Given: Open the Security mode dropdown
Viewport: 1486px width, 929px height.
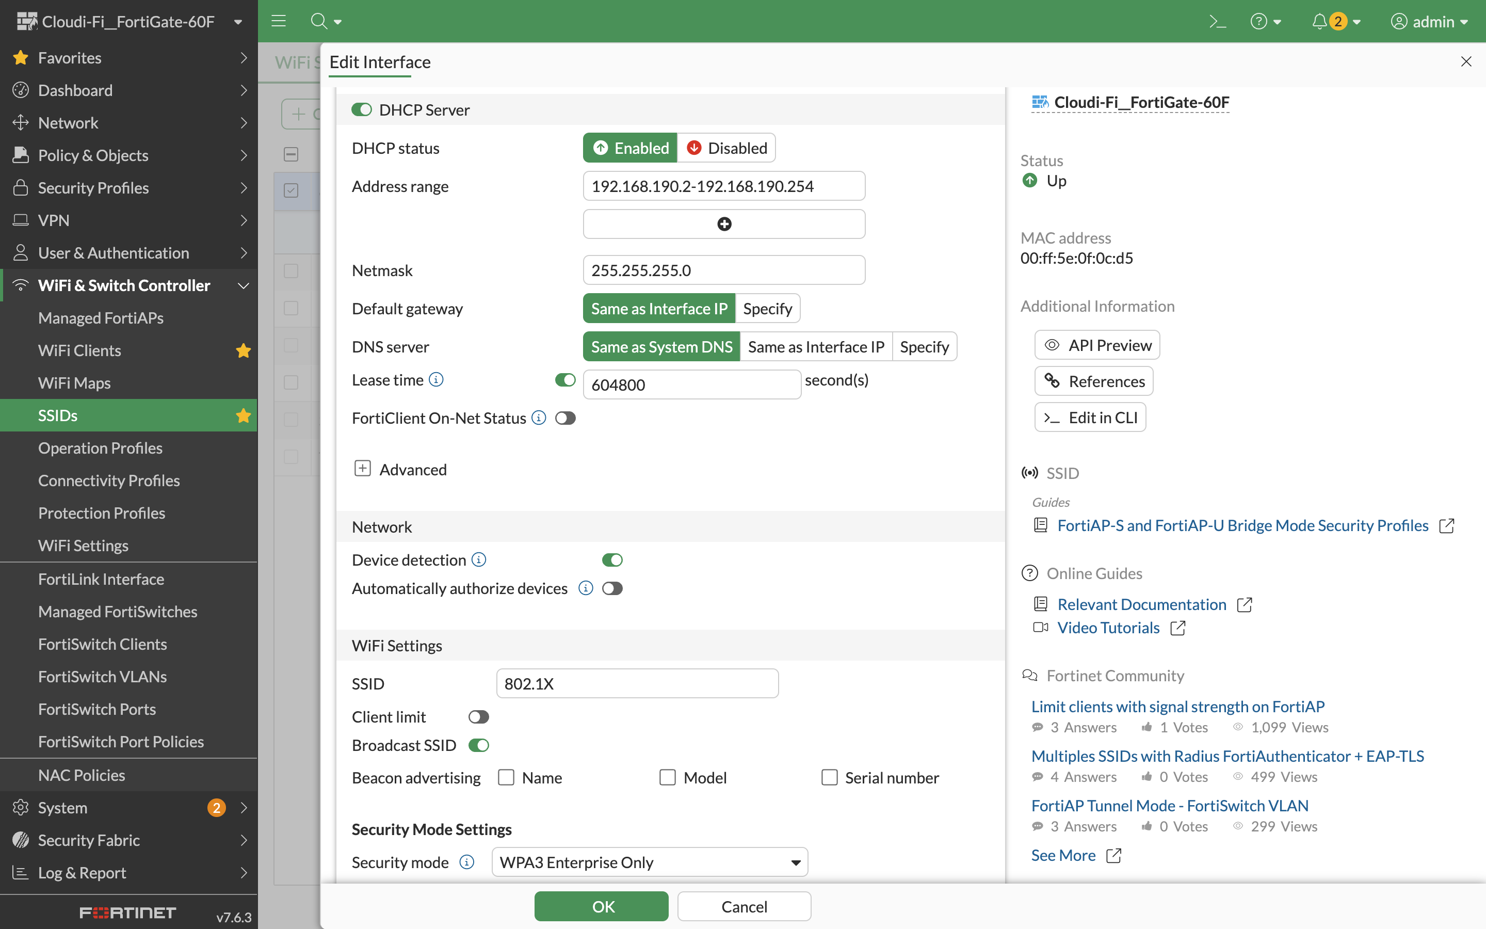Looking at the screenshot, I should 650,862.
